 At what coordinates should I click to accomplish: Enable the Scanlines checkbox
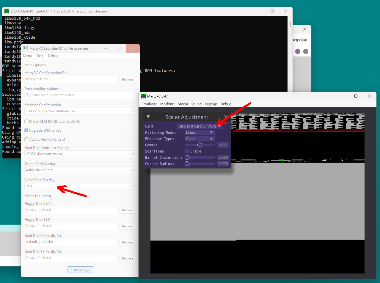187,151
